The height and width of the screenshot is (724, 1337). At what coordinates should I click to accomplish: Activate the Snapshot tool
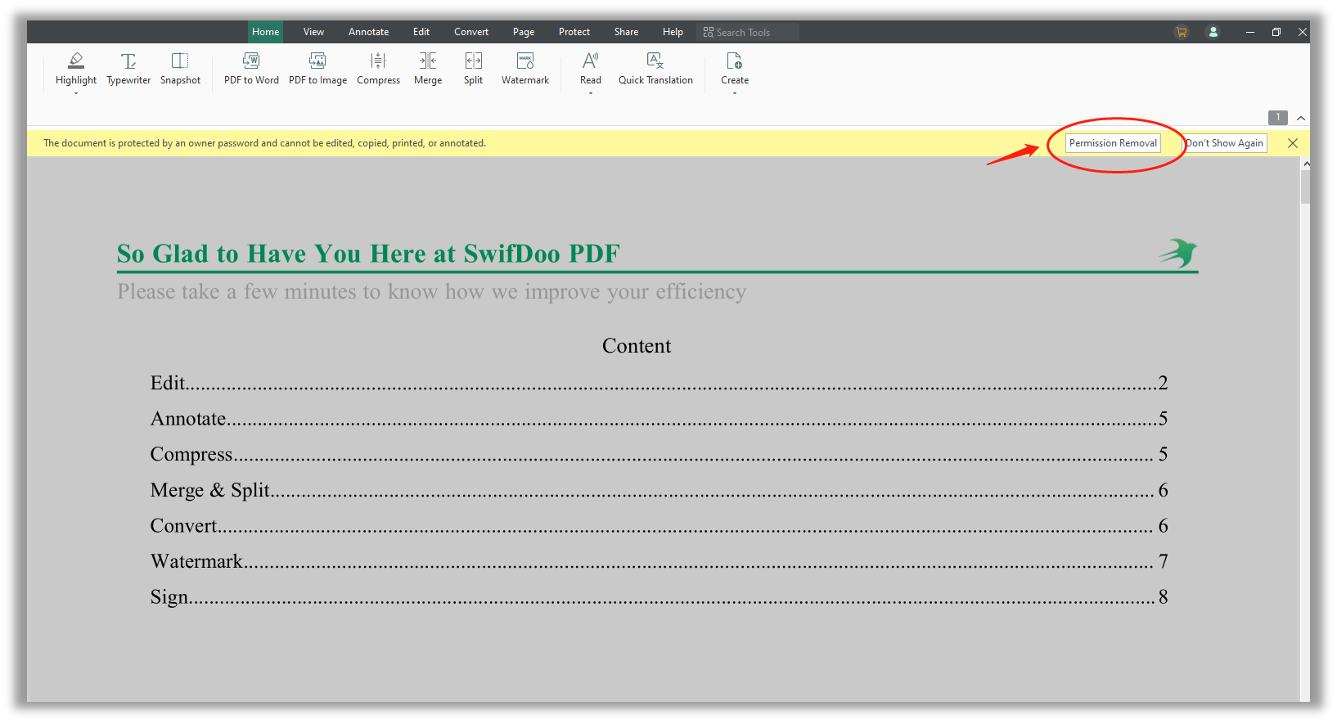click(x=180, y=69)
